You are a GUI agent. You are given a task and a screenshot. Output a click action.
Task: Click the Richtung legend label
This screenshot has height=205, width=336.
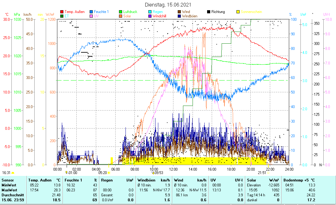click(x=218, y=12)
